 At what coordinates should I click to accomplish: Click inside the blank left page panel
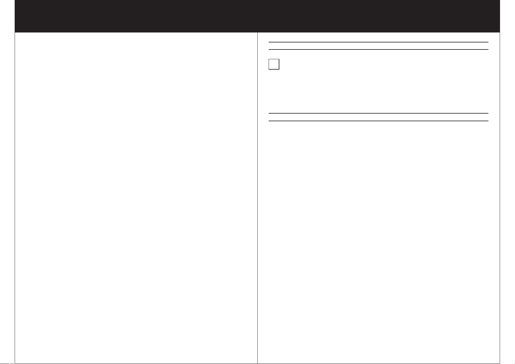(136, 198)
